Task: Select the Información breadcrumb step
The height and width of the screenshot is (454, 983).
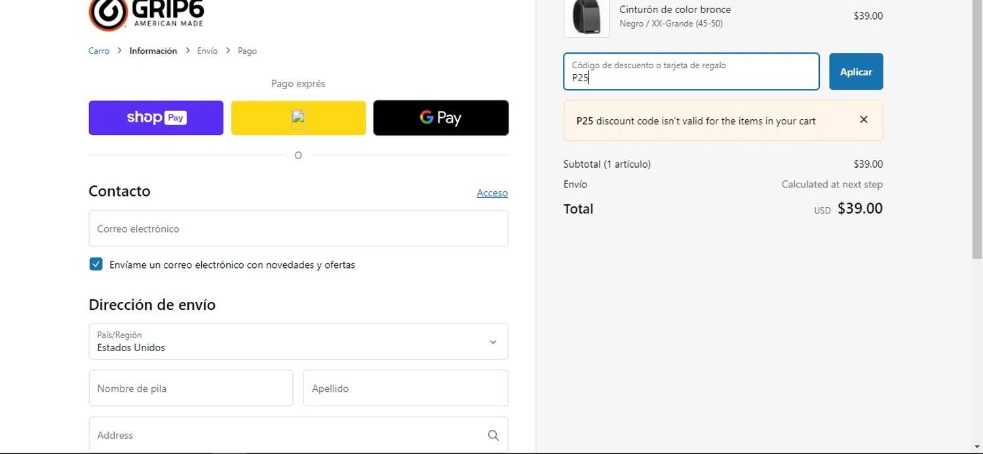Action: coord(153,51)
